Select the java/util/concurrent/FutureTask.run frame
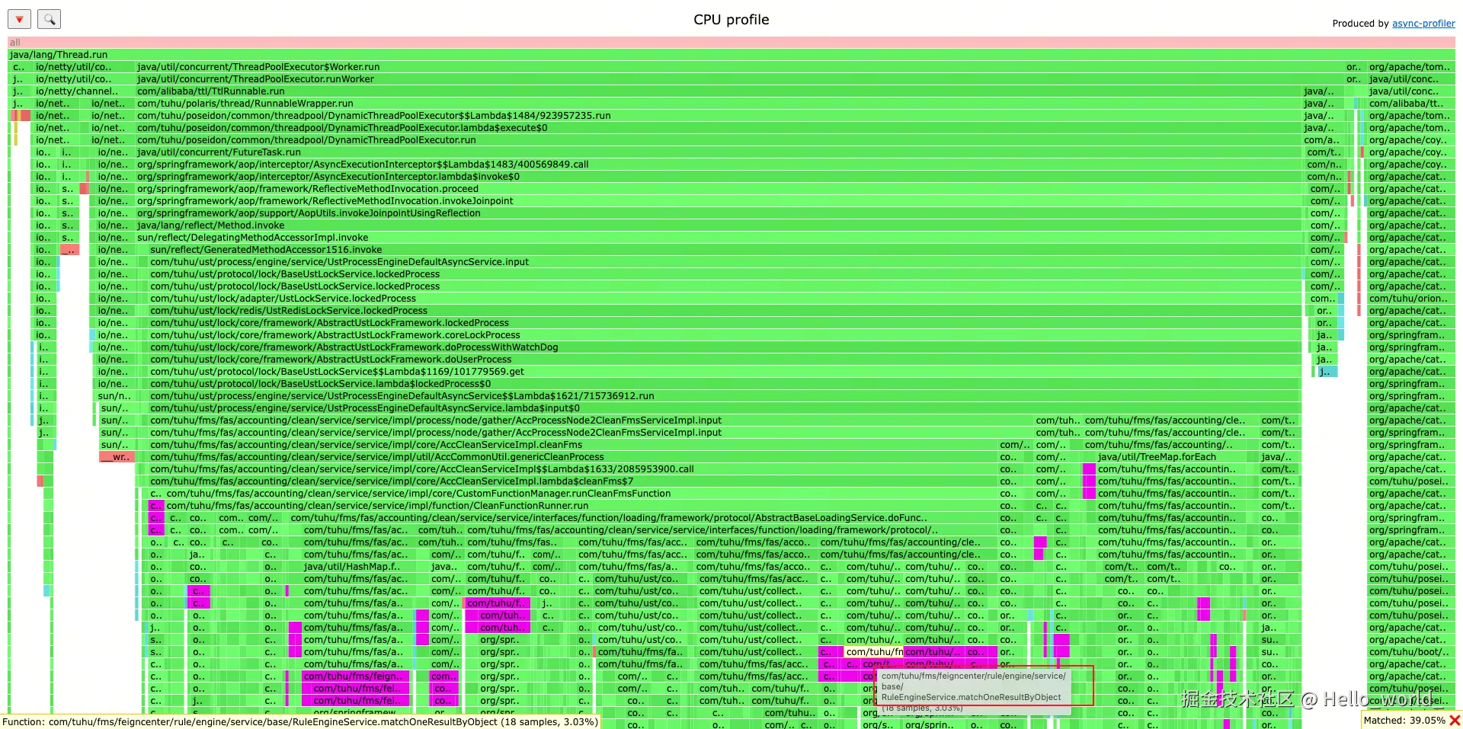This screenshot has width=1463, height=729. point(719,152)
